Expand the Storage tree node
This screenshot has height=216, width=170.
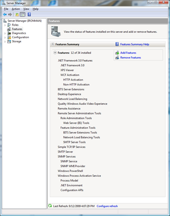click(x=5, y=41)
